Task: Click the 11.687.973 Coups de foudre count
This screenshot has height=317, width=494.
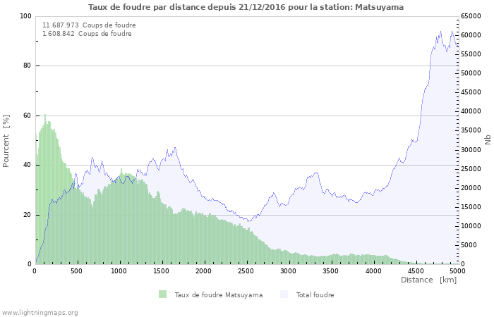Action: [x=89, y=25]
